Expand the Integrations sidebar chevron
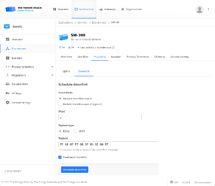215x186 pixels. (x=52, y=75)
